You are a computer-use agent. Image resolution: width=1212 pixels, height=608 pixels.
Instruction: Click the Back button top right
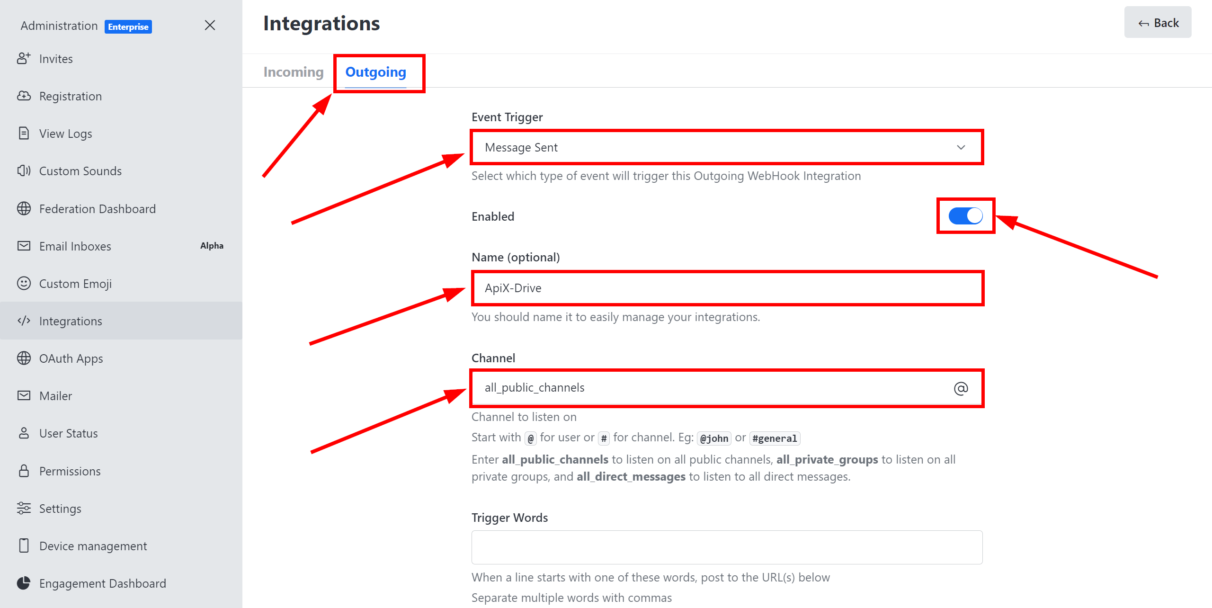click(x=1160, y=23)
